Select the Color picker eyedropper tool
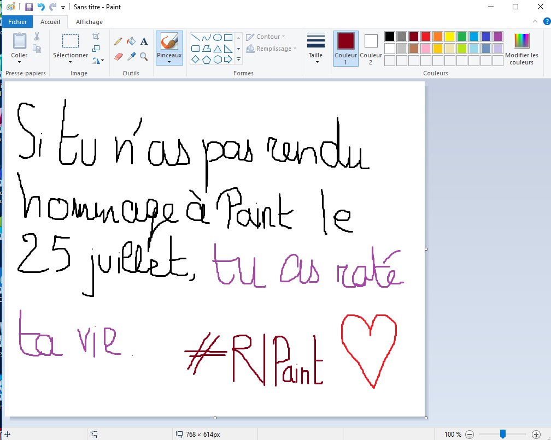 coord(131,56)
